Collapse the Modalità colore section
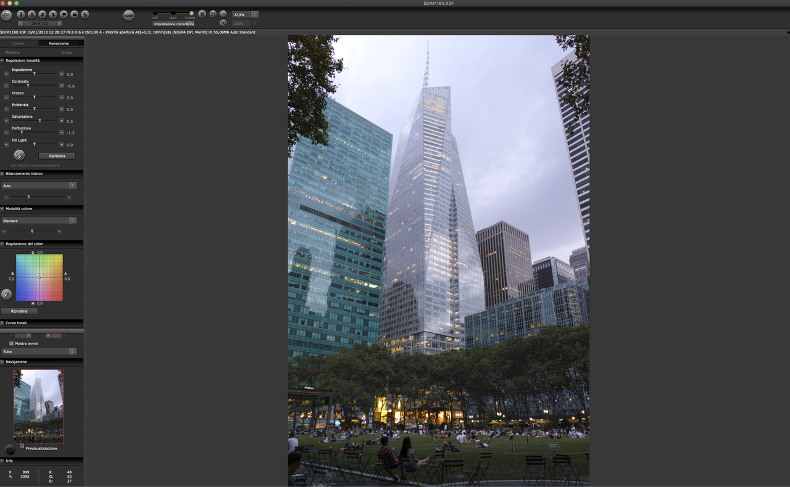 (x=2, y=209)
